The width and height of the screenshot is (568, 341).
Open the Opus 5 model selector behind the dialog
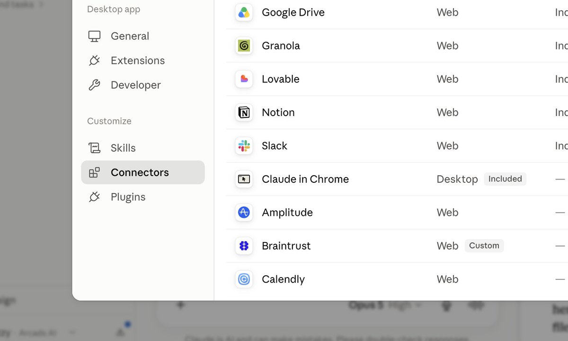pos(385,305)
